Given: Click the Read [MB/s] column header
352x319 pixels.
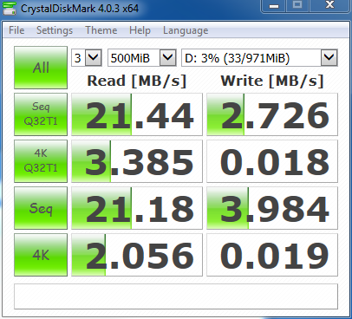Looking at the screenshot, I should (x=137, y=81).
